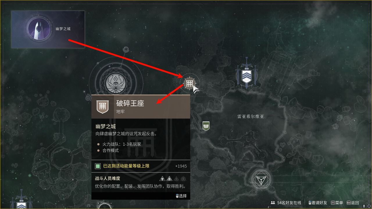This screenshot has height=209, width=372.
Task: Click the small green crown-shaped map marker
Action: [x=206, y=126]
